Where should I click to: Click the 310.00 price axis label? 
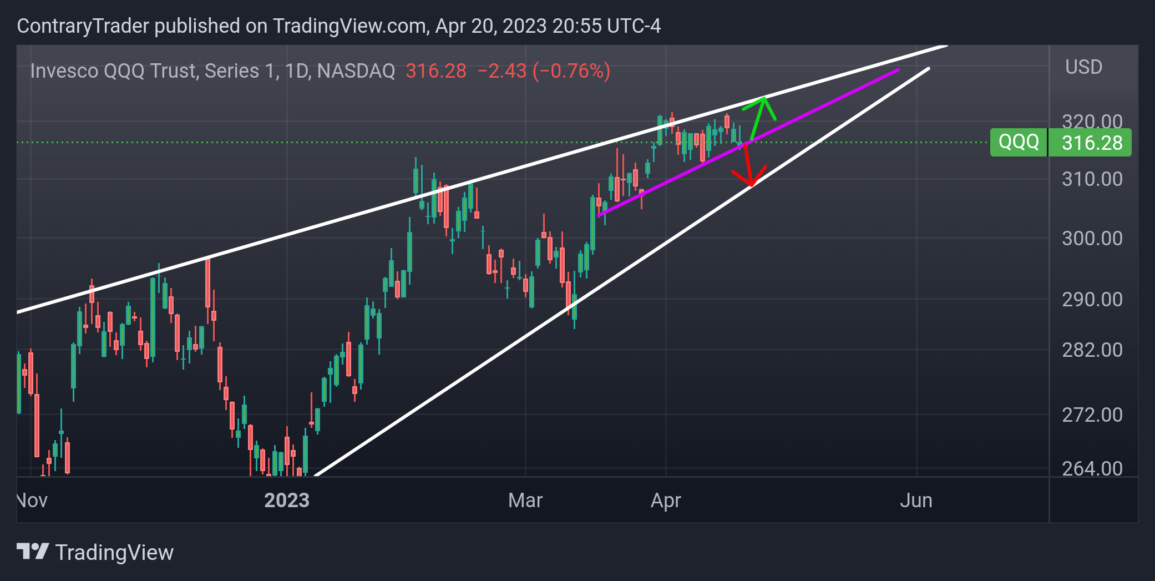[1092, 179]
